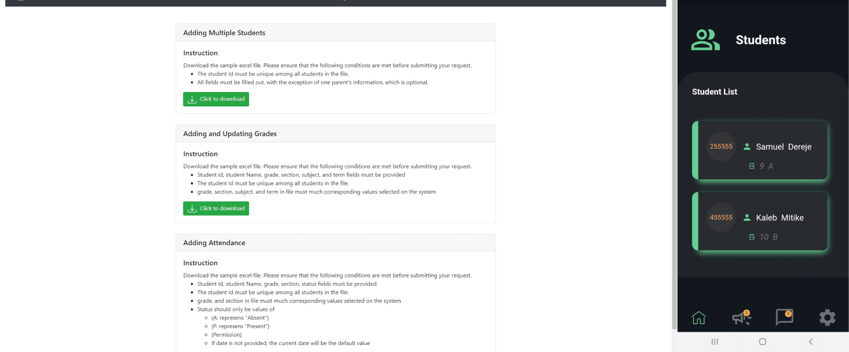
Task: Click person icon beside Kaleb Mitike
Action: (x=747, y=218)
